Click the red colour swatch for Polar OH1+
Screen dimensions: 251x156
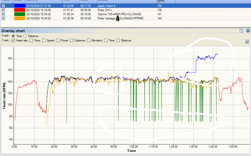pyautogui.click(x=19, y=10)
